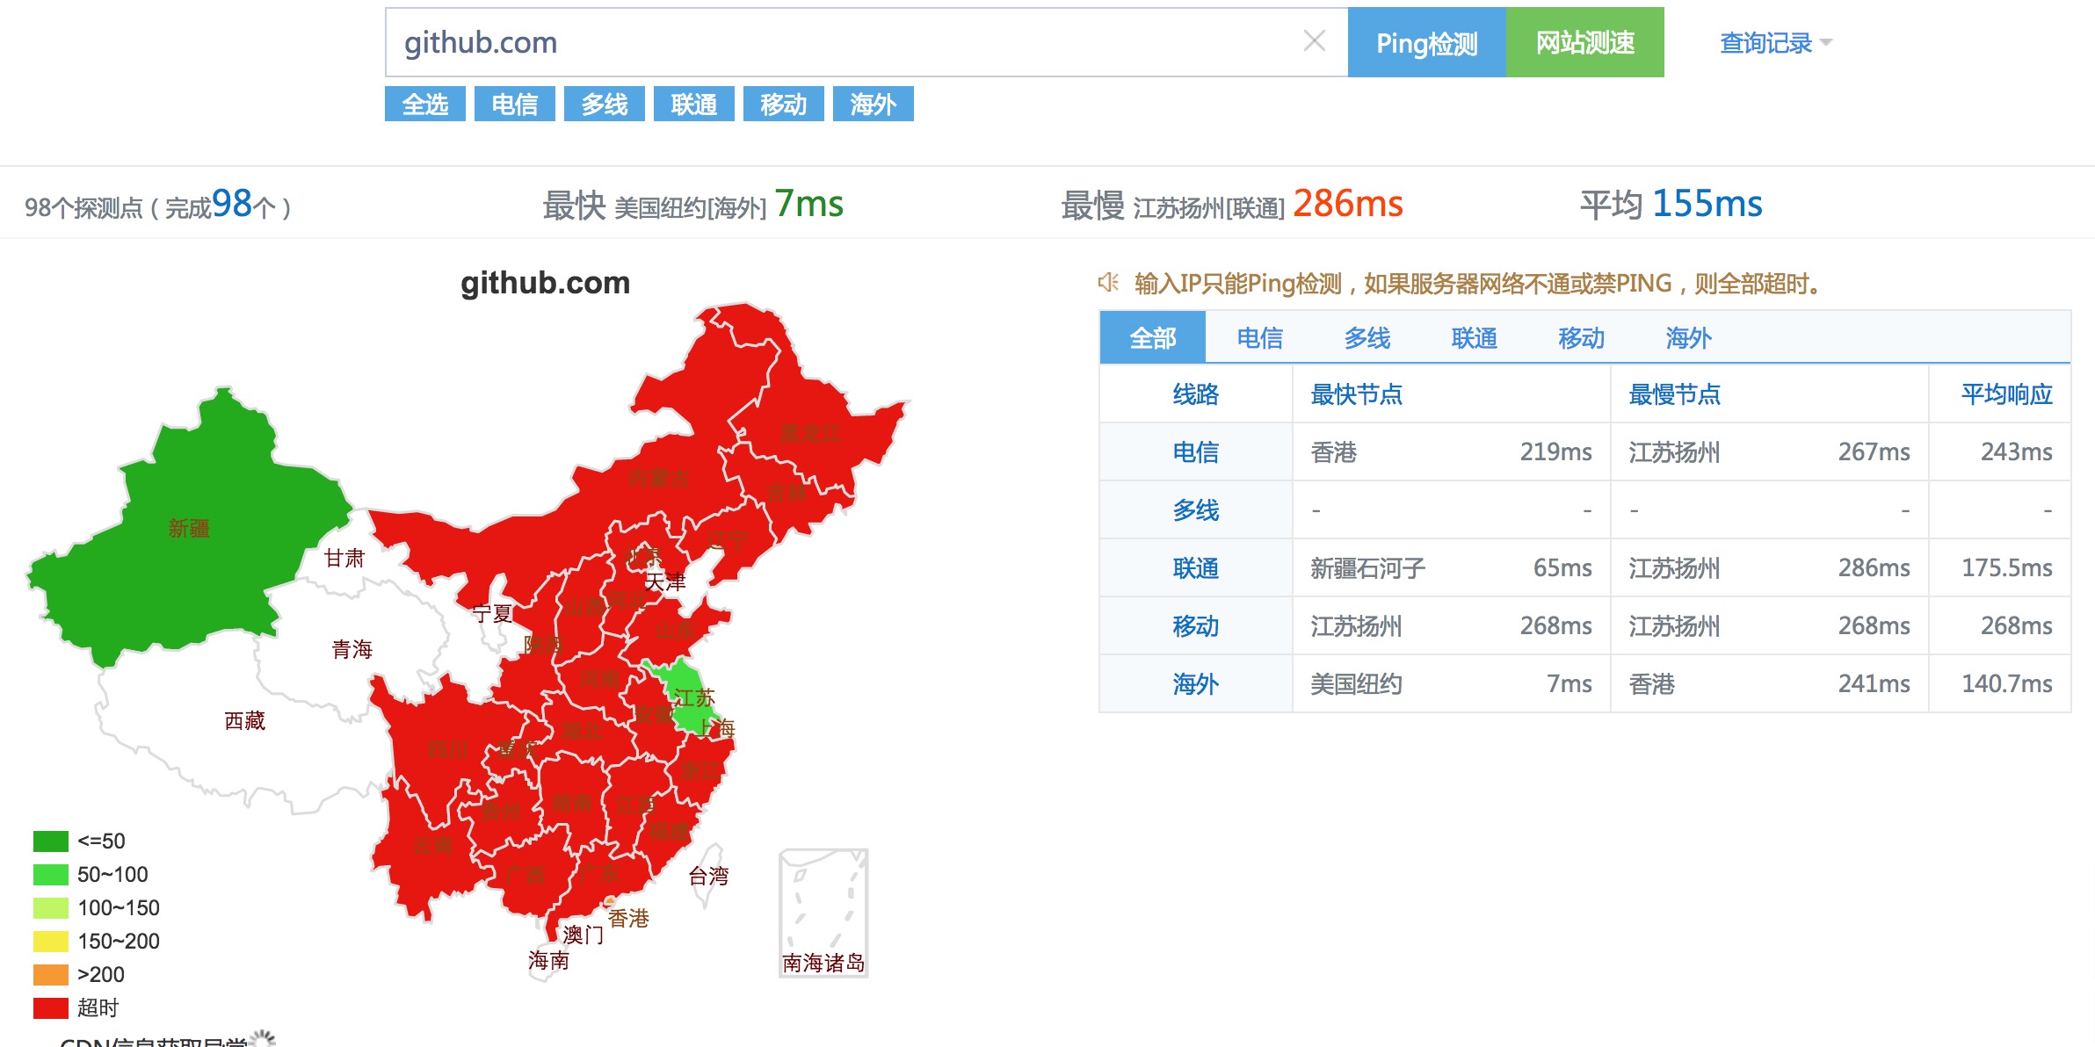Select the 全部 results tab

(x=1152, y=338)
